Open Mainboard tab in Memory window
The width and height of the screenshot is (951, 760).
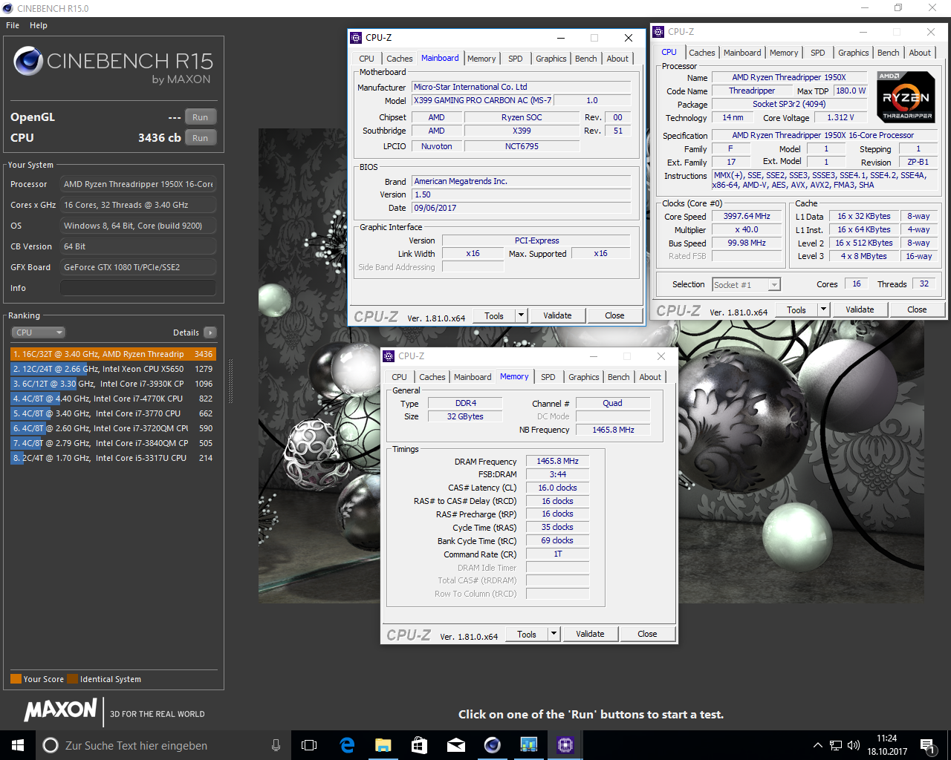[473, 377]
